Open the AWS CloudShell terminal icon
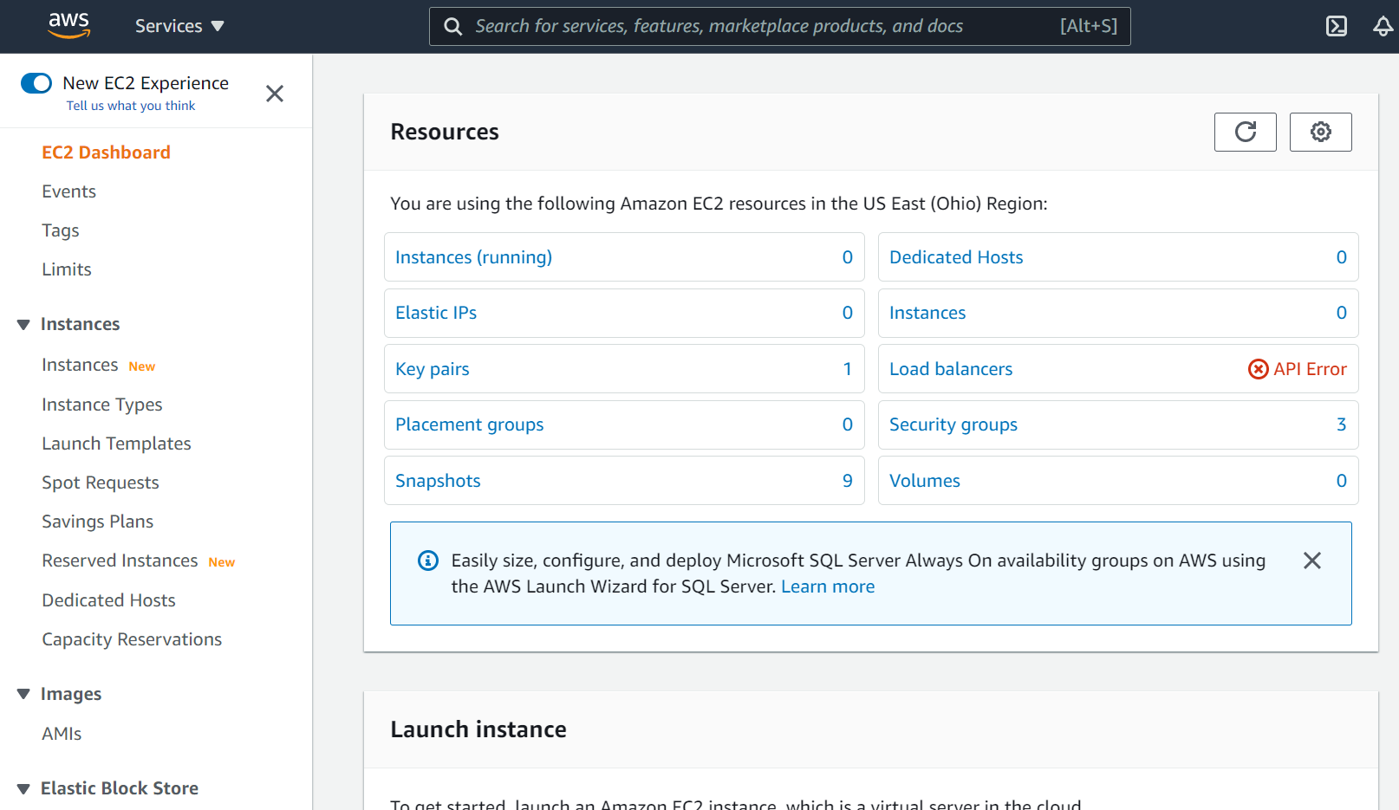Viewport: 1399px width, 810px height. pyautogui.click(x=1336, y=26)
